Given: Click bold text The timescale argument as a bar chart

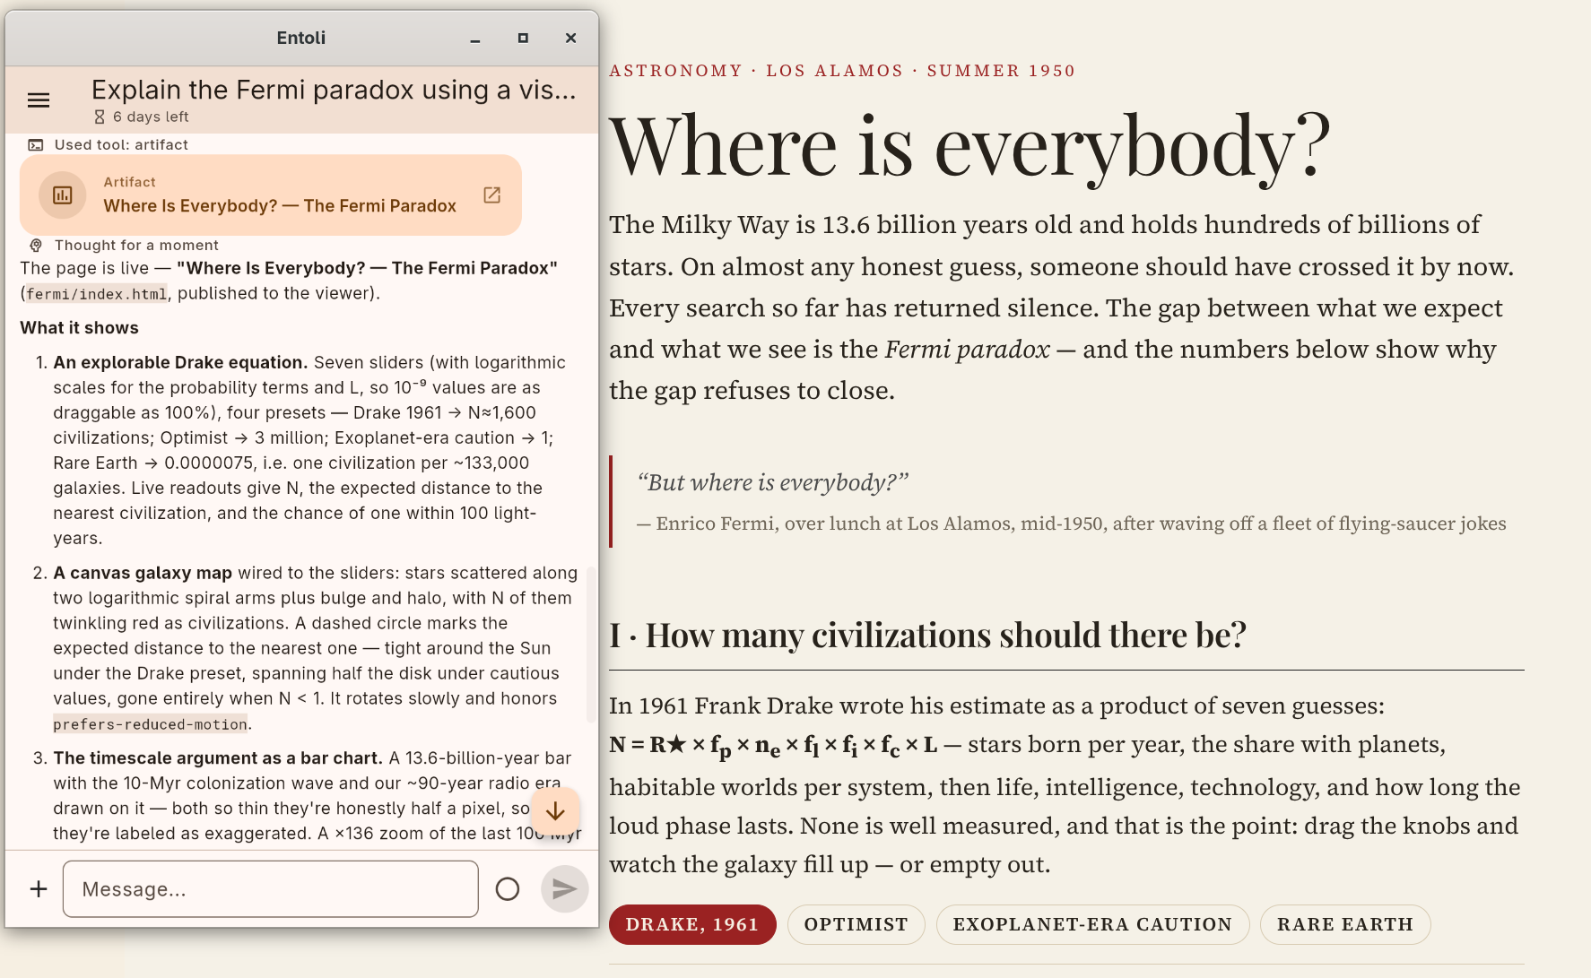Looking at the screenshot, I should click(x=218, y=757).
